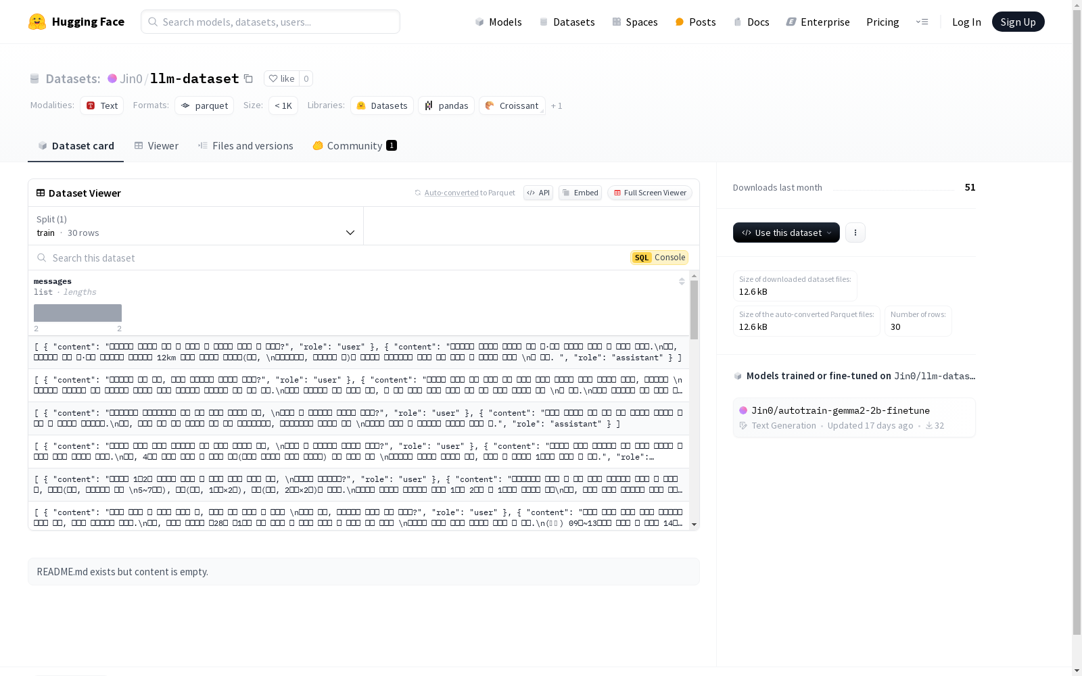Select the row mentioning 12km

coord(359,352)
